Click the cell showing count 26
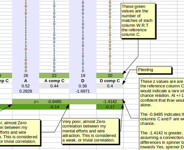This screenshot has width=184, height=150. [26, 76]
